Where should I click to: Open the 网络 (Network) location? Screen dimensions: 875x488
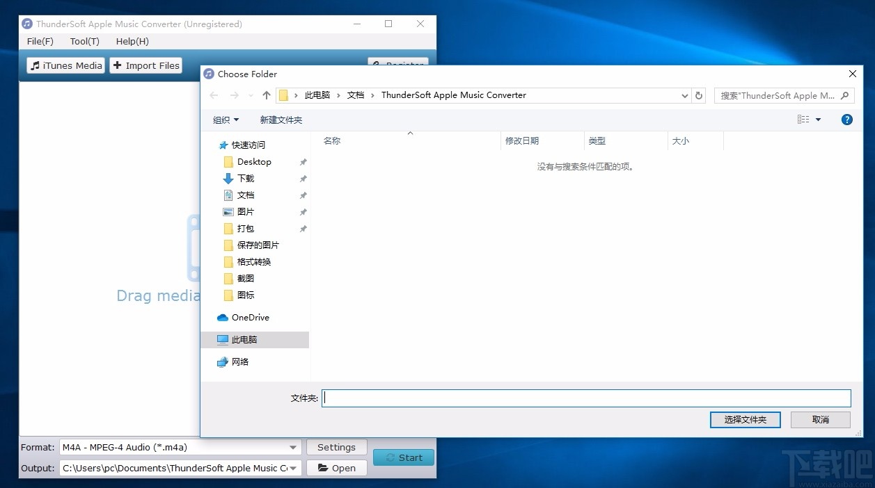click(239, 361)
